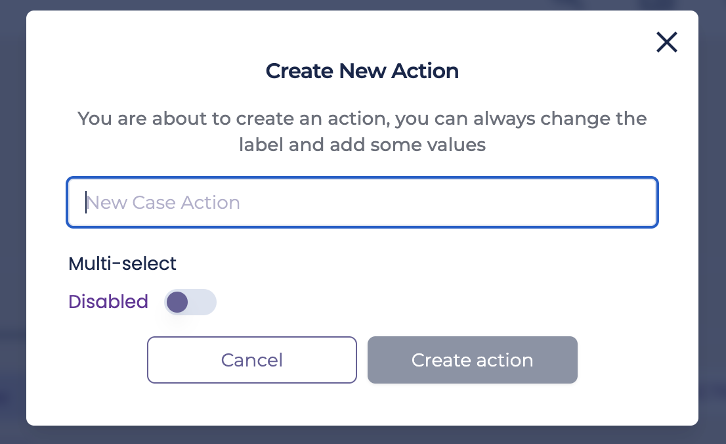Click the dialog description text
This screenshot has height=444, width=726.
point(362,131)
